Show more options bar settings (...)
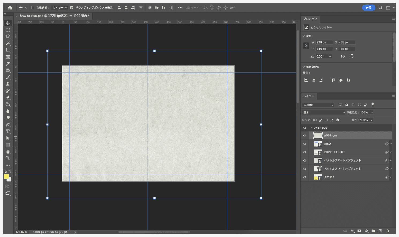The width and height of the screenshot is (399, 237). (x=180, y=8)
